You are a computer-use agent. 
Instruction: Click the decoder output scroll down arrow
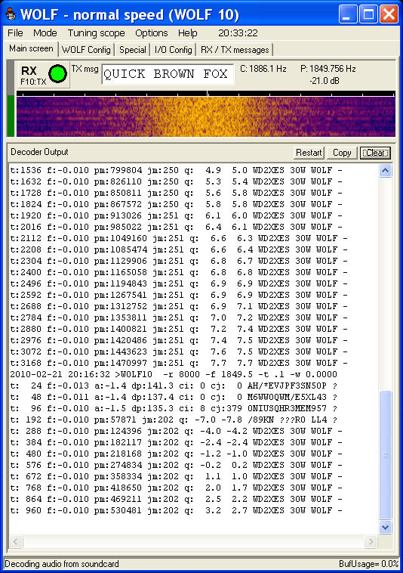[386, 527]
